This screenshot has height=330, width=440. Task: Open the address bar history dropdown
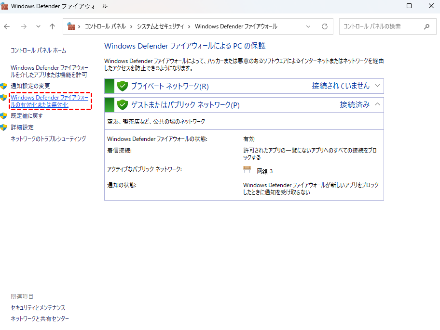click(x=309, y=26)
